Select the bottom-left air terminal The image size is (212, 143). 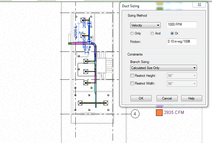point(80,103)
